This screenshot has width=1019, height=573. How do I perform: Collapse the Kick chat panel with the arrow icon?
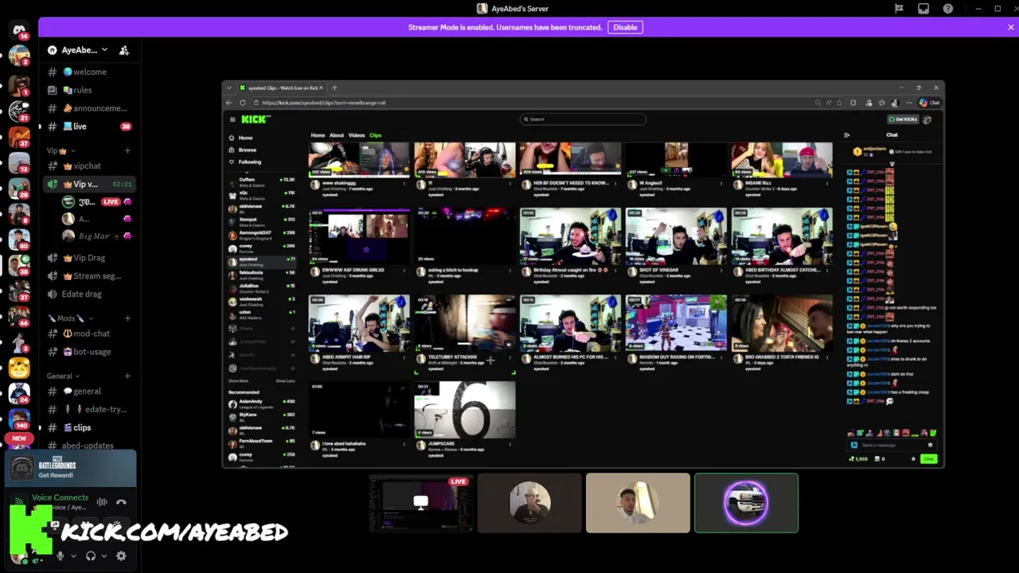pos(847,135)
